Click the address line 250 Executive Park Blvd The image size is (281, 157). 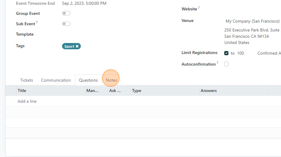pos(252,30)
